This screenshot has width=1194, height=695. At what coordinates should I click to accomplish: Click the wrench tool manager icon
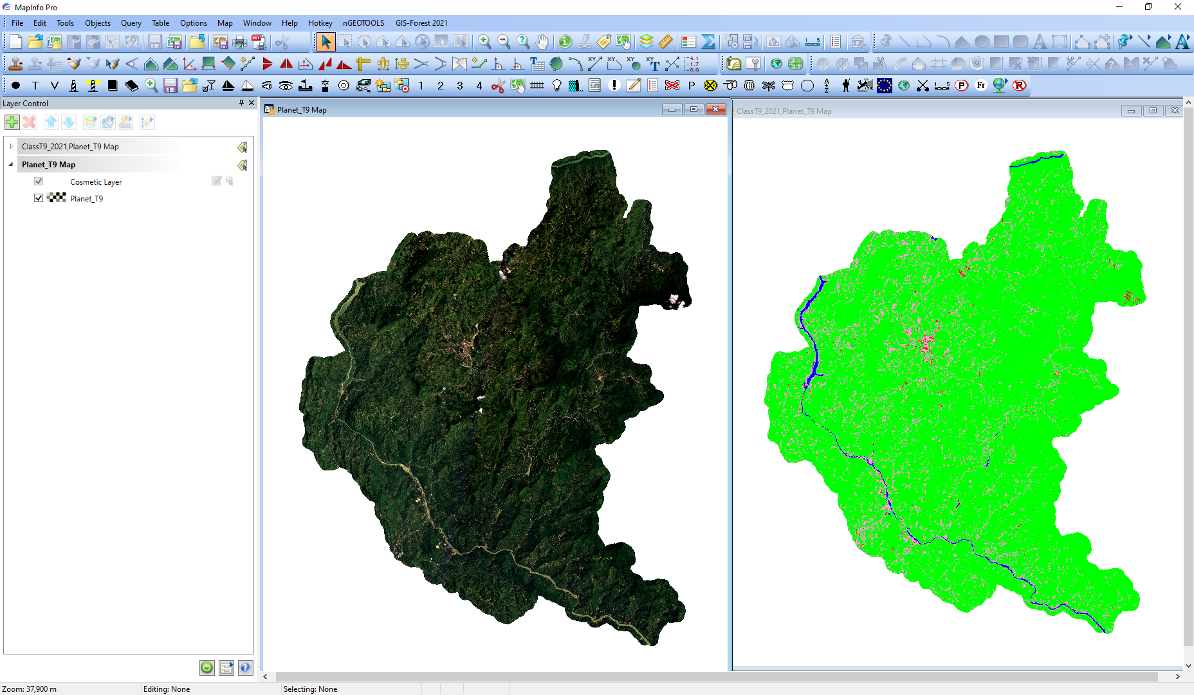coord(753,64)
